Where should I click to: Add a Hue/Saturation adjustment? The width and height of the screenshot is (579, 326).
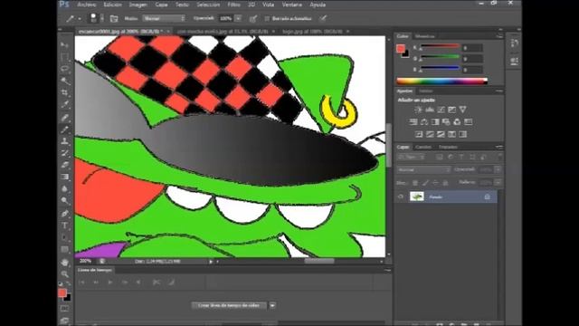[413, 121]
